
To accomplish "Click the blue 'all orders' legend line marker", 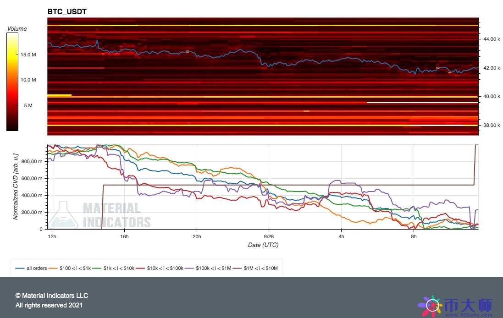I will (21, 268).
